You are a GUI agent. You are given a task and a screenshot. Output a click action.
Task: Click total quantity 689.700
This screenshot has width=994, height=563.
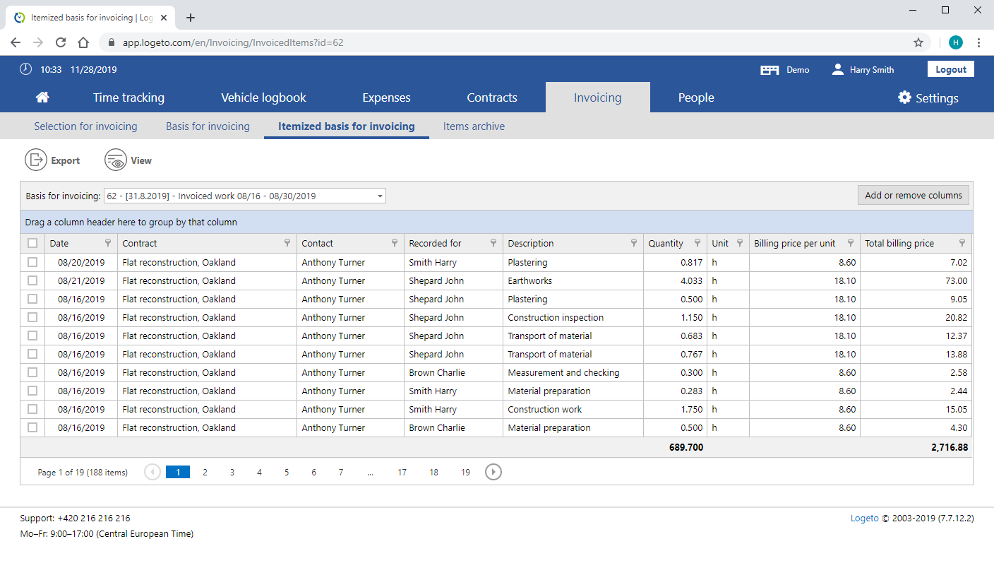tap(686, 447)
